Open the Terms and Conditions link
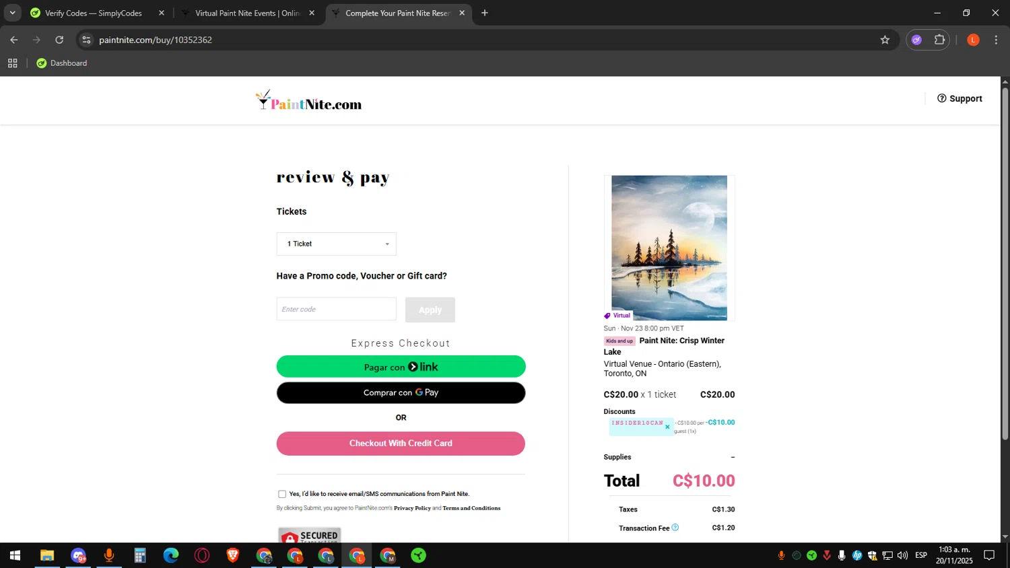This screenshot has width=1010, height=568. pyautogui.click(x=471, y=508)
